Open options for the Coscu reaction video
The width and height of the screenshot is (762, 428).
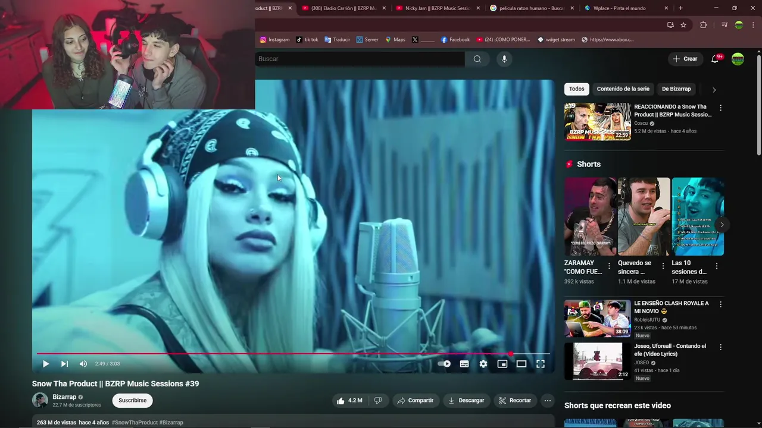720,108
